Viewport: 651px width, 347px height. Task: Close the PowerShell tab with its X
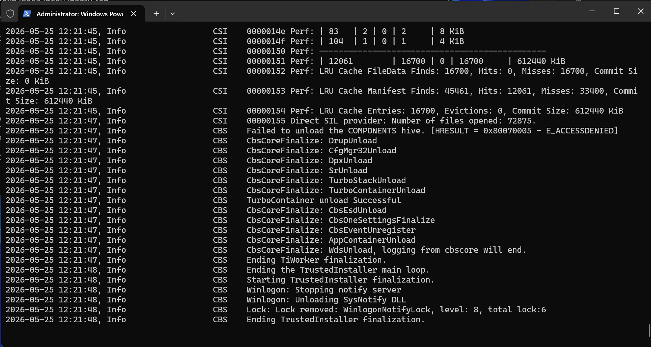pos(134,14)
